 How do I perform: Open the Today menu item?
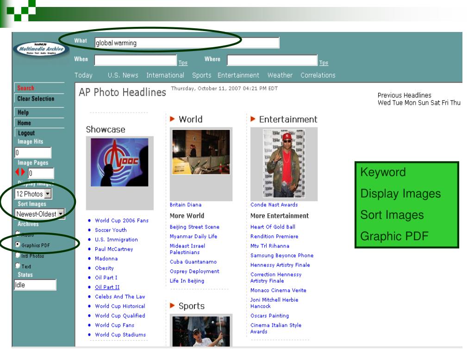tap(83, 75)
